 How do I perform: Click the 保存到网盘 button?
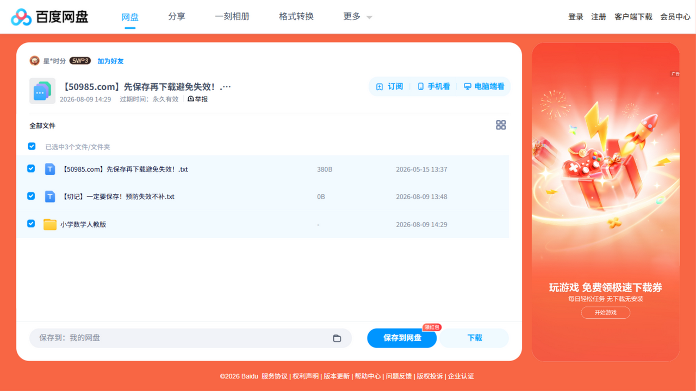(402, 338)
